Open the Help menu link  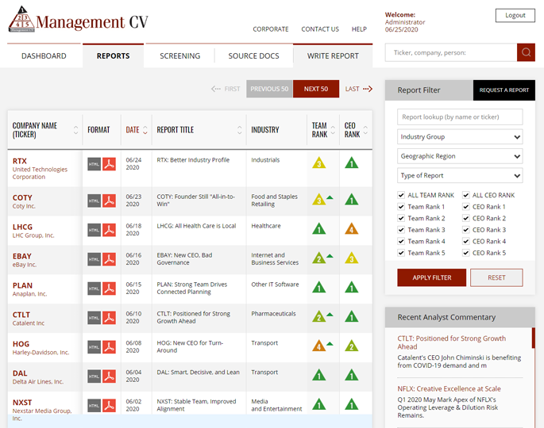tap(359, 29)
